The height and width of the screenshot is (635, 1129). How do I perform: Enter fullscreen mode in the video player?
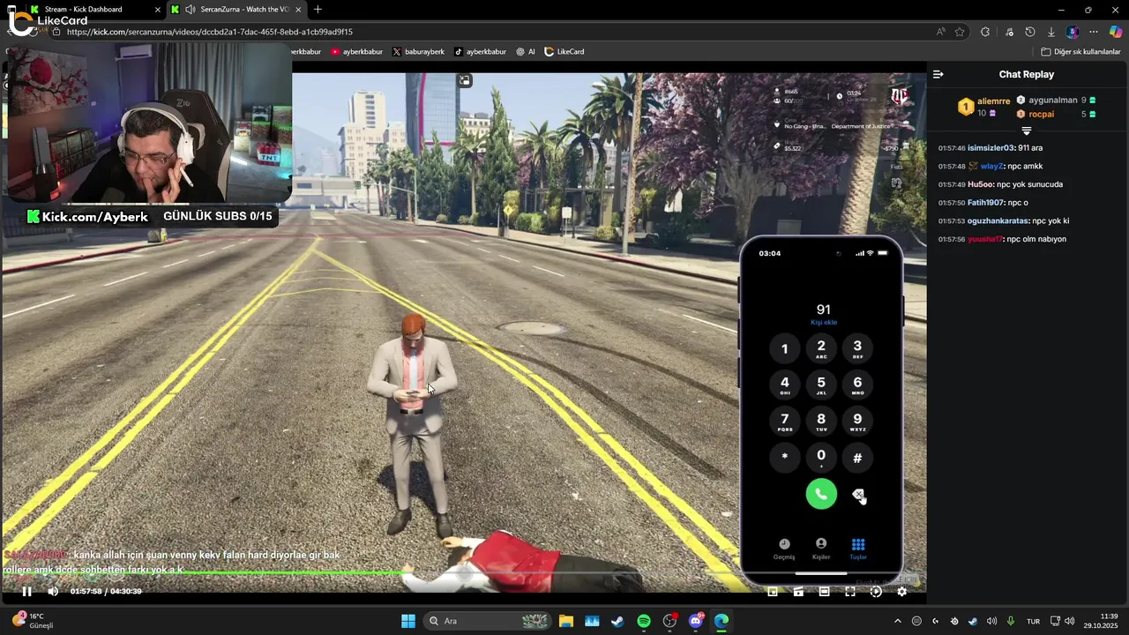pos(850,592)
